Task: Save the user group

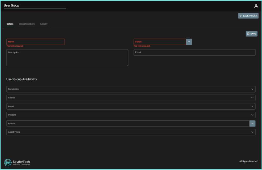Action: (x=251, y=34)
